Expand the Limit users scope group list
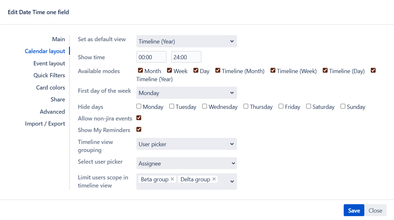This screenshot has width=394, height=220. [232, 182]
